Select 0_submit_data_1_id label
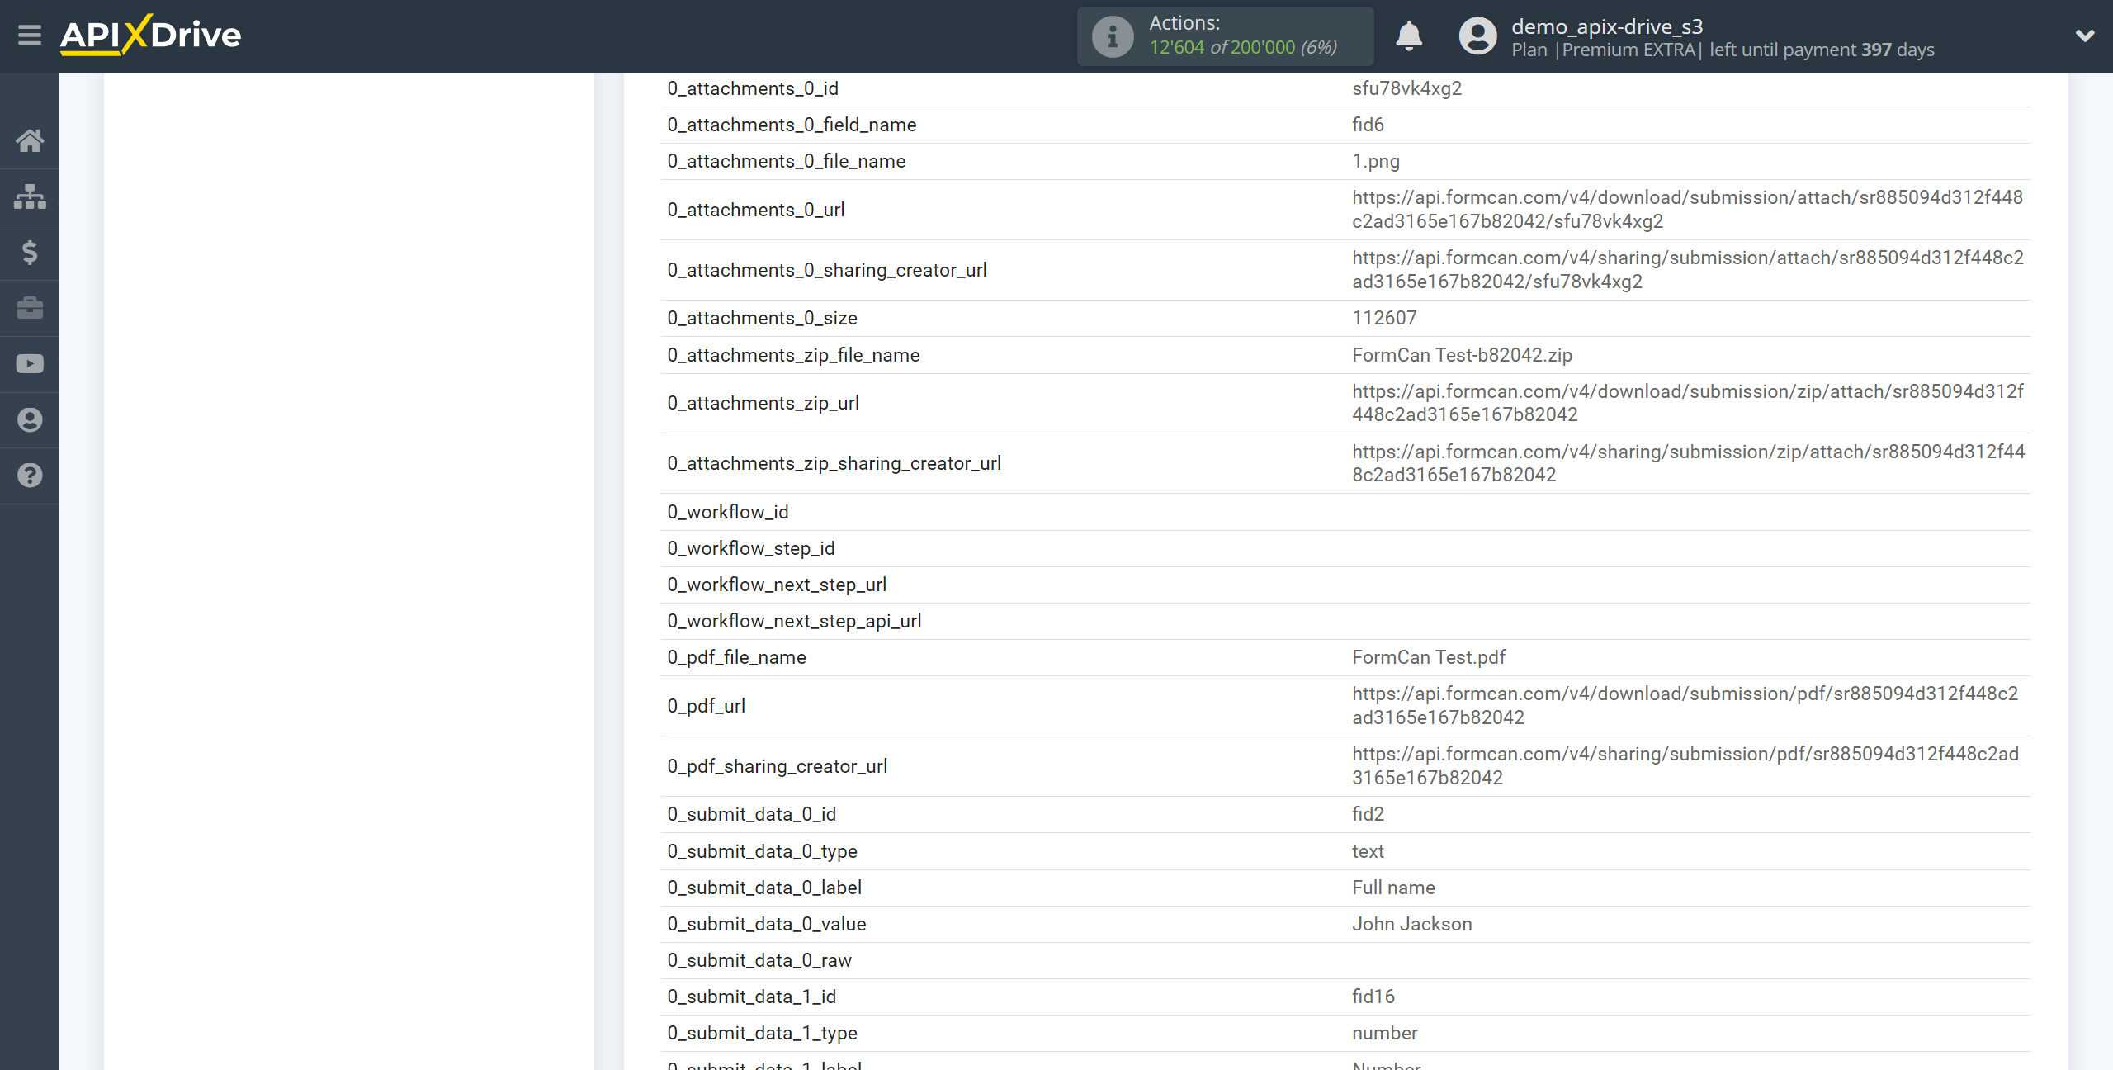This screenshot has width=2113, height=1070. coord(751,997)
